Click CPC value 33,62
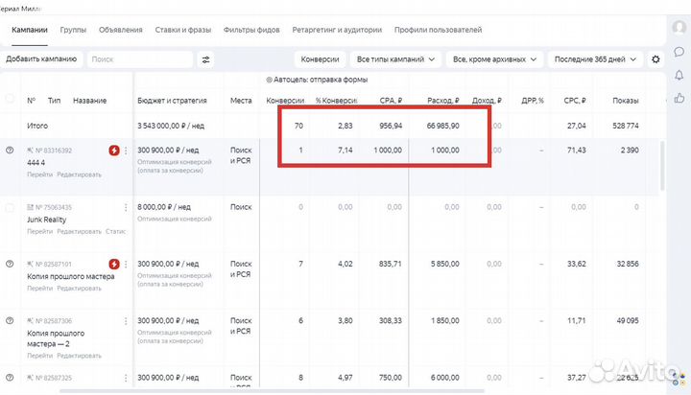This screenshot has height=395, width=691. [x=577, y=265]
